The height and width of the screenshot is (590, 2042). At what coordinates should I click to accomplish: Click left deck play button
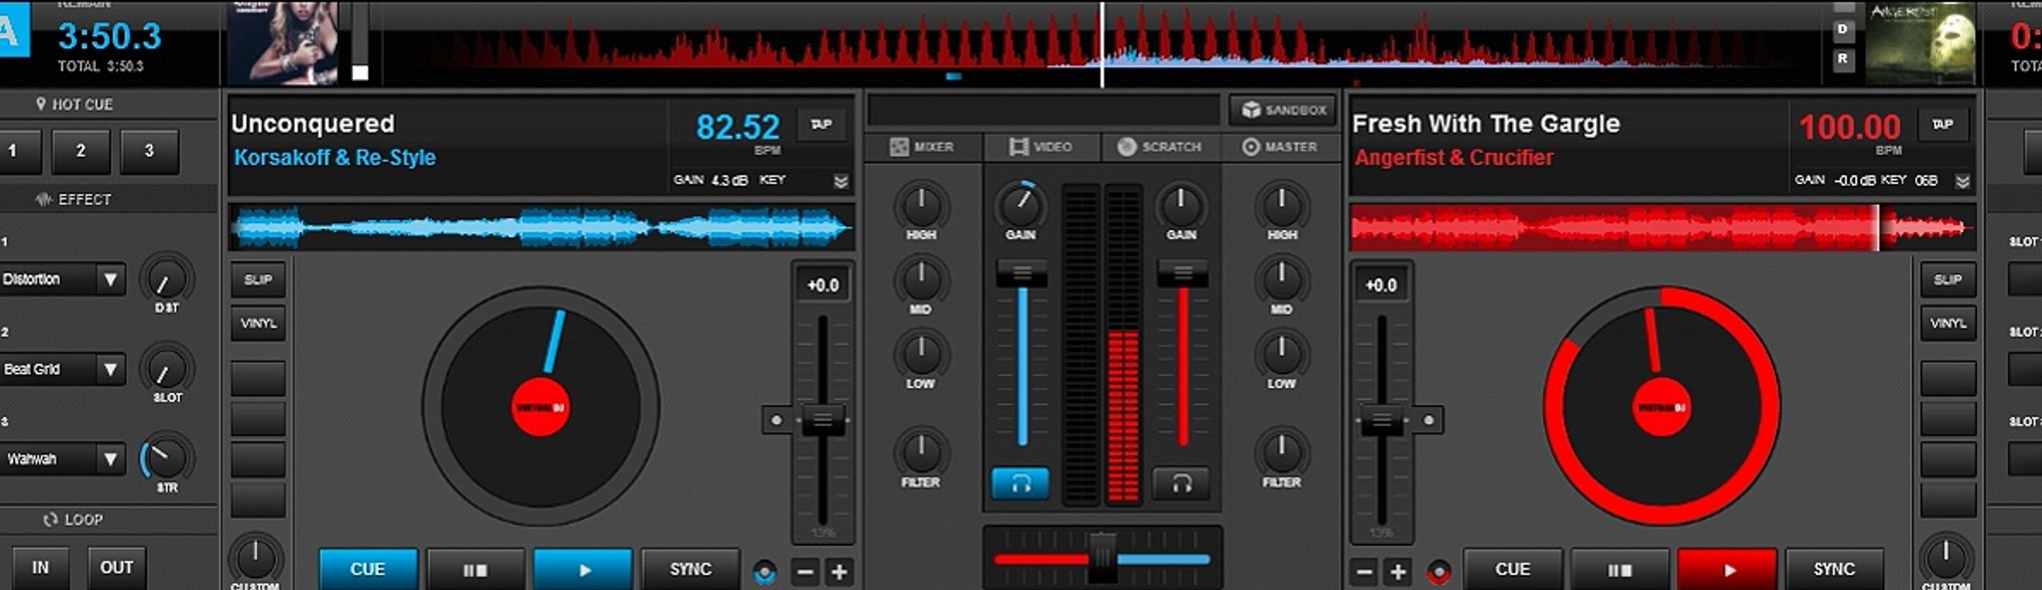click(583, 570)
